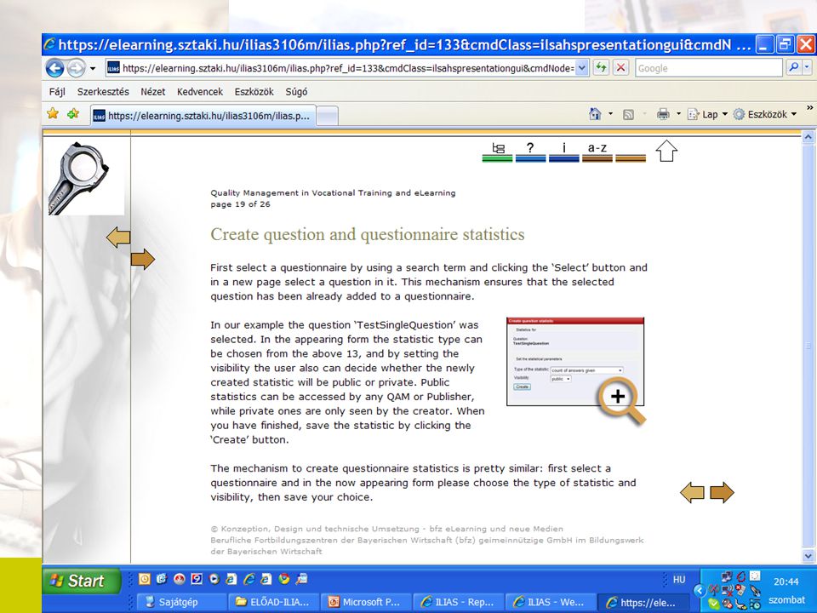Screen dimensions: 817x613
Task: Launch Chrome from quick launch bar
Action: click(284, 579)
